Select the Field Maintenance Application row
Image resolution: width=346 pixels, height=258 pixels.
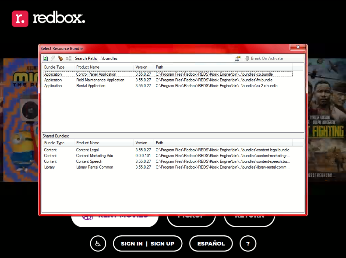click(x=168, y=80)
